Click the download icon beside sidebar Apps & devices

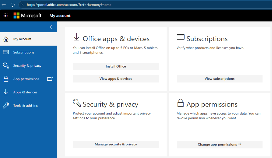(x=6, y=92)
